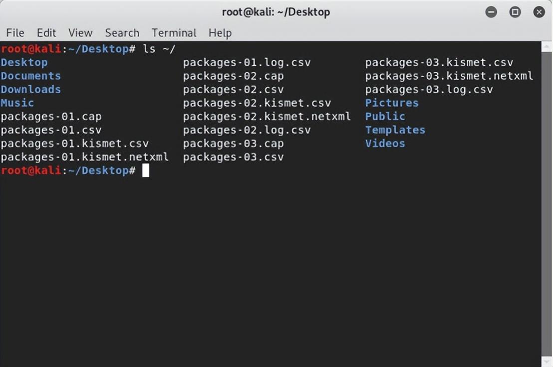Click the terminal cursor block at the prompt
The image size is (553, 367).
point(146,171)
